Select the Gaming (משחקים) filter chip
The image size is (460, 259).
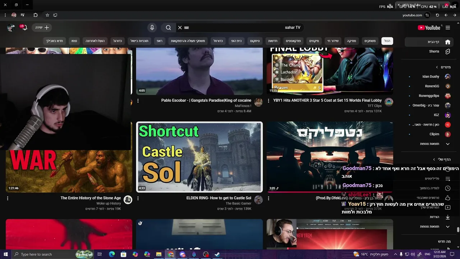370,41
